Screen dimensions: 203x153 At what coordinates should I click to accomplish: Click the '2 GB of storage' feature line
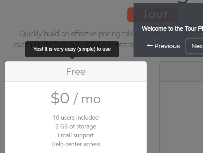[76, 126]
